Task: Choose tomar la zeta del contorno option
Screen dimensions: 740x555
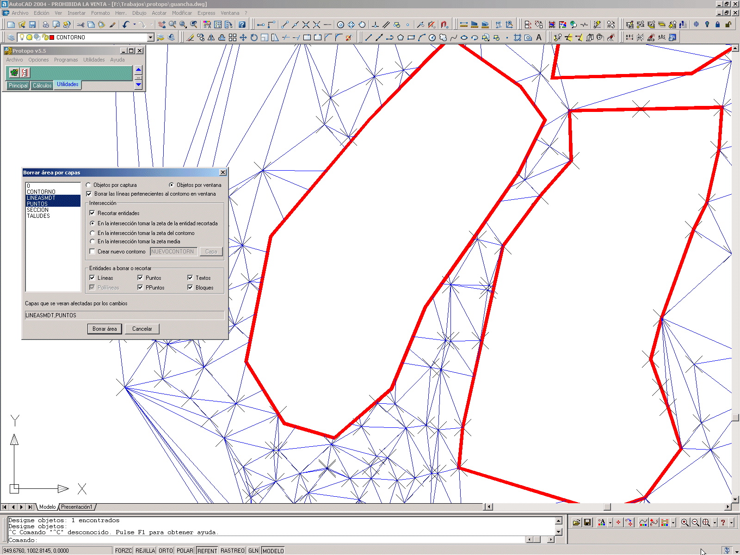Action: pos(92,233)
